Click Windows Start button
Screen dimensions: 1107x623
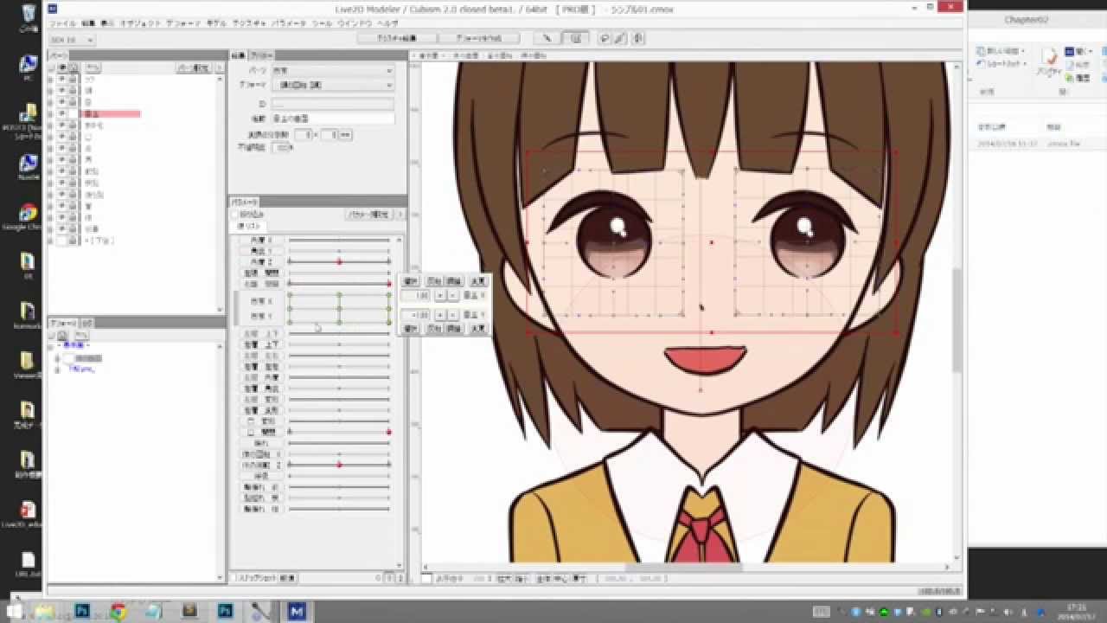click(14, 611)
